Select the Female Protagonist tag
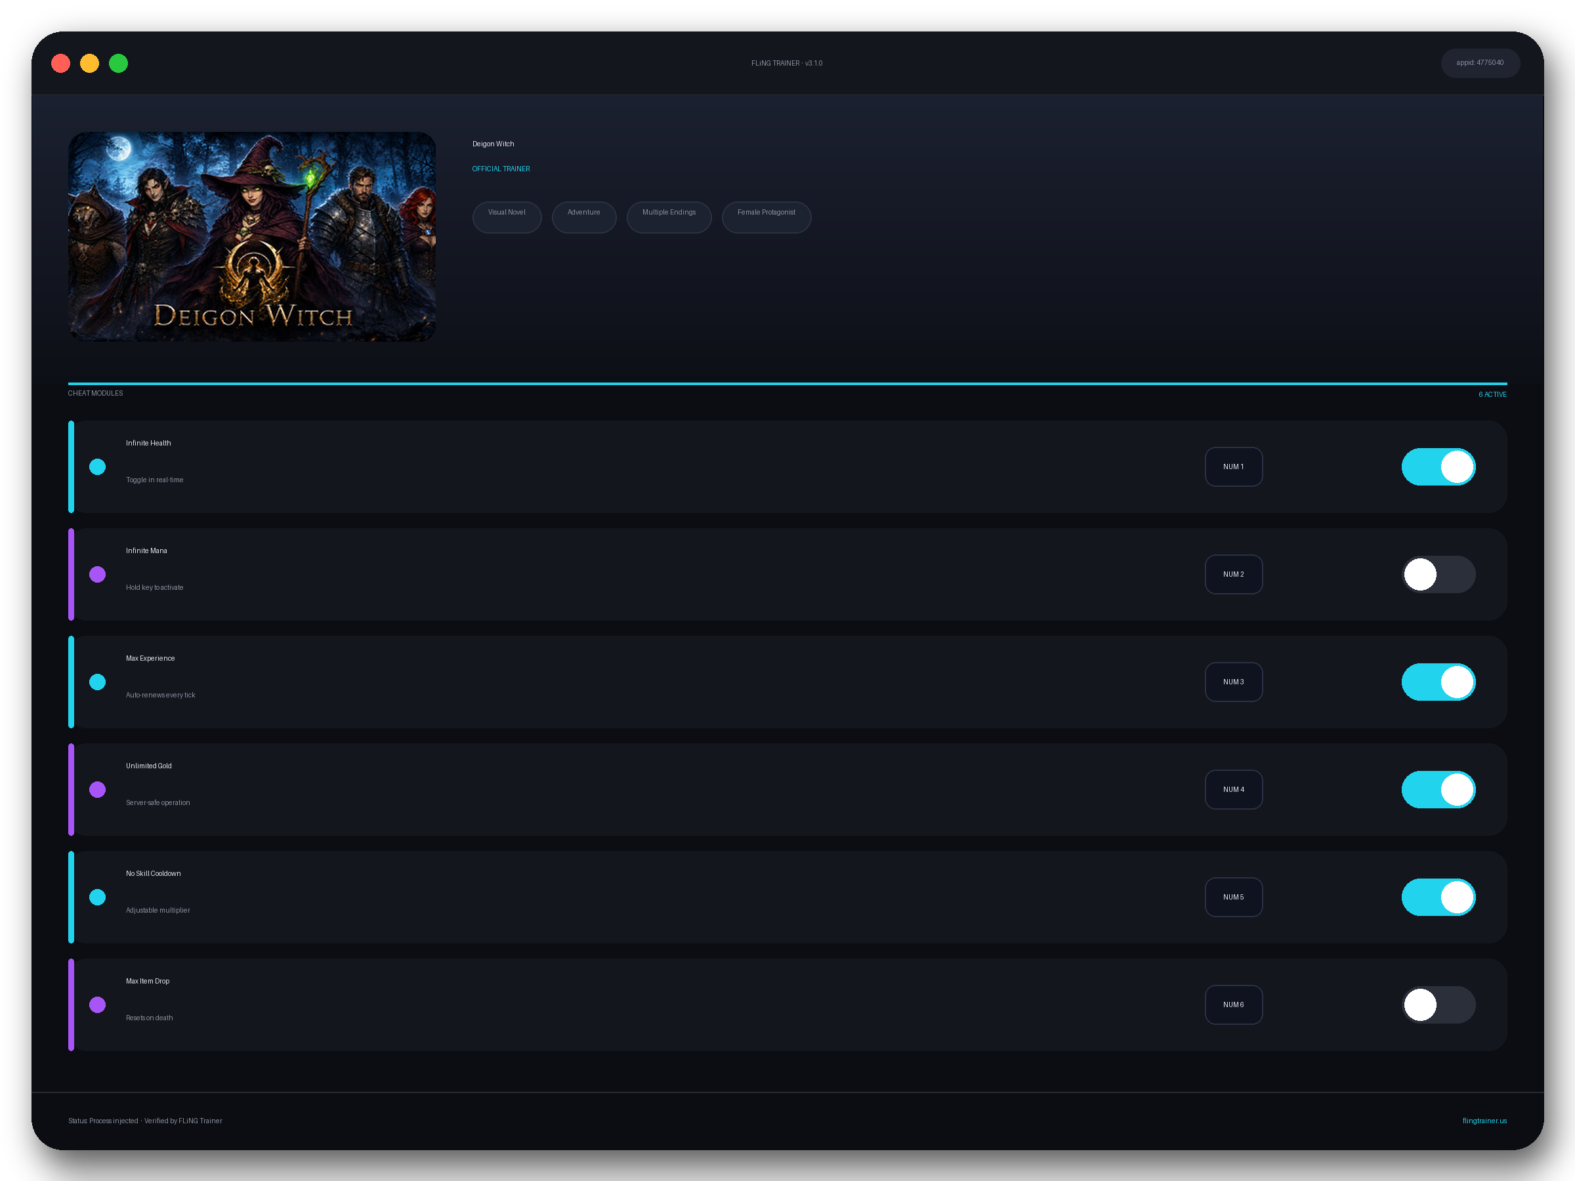 click(766, 217)
